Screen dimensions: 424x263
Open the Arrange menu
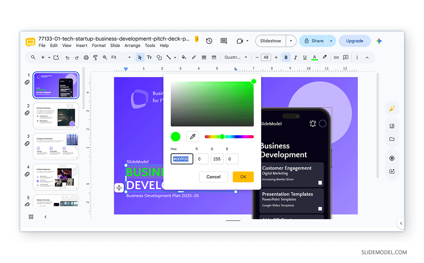[x=132, y=45]
